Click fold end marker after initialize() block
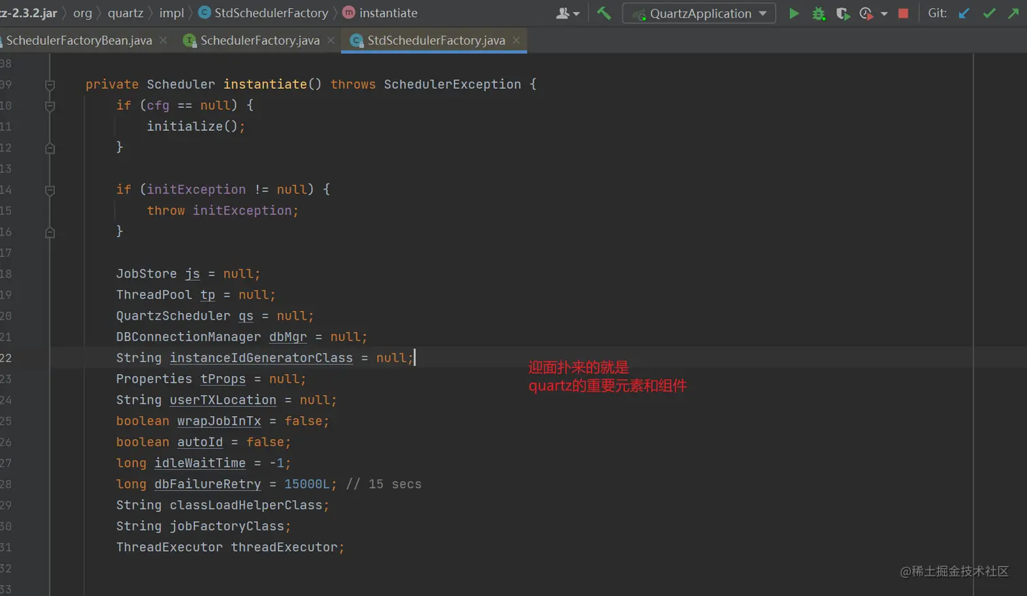This screenshot has height=596, width=1027. pos(50,148)
